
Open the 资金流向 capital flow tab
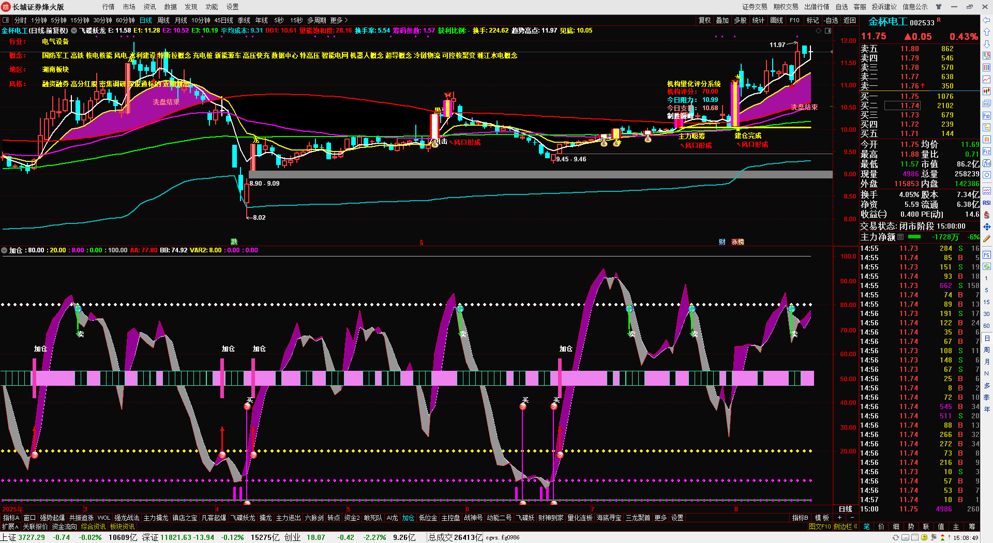point(64,526)
